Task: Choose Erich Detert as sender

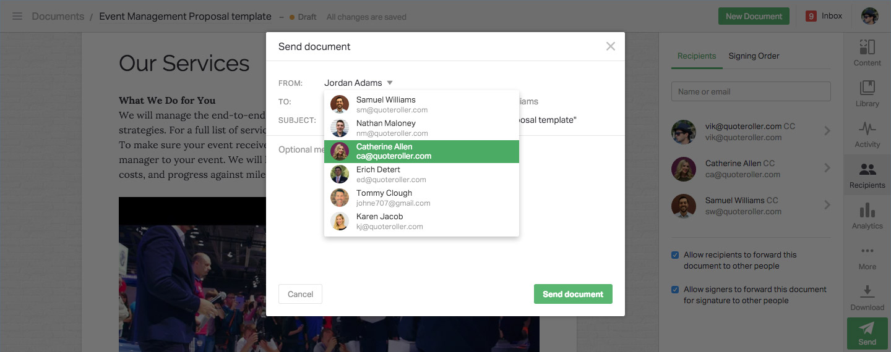Action: [421, 175]
